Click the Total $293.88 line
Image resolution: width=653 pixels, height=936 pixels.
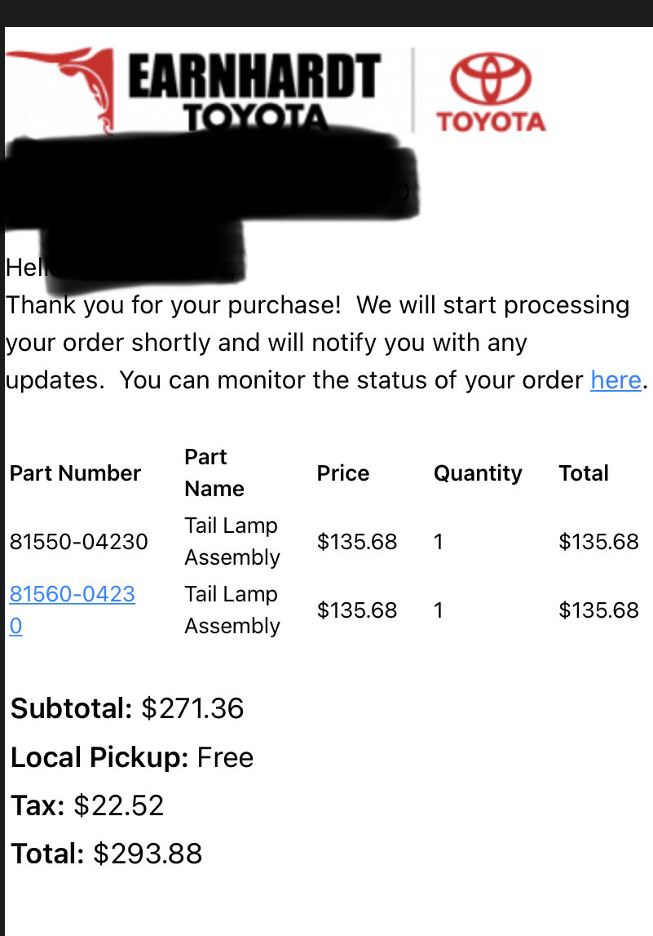[x=106, y=854]
